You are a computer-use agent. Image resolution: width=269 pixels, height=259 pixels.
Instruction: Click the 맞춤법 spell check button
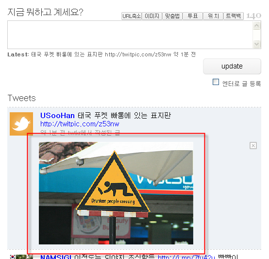[172, 16]
